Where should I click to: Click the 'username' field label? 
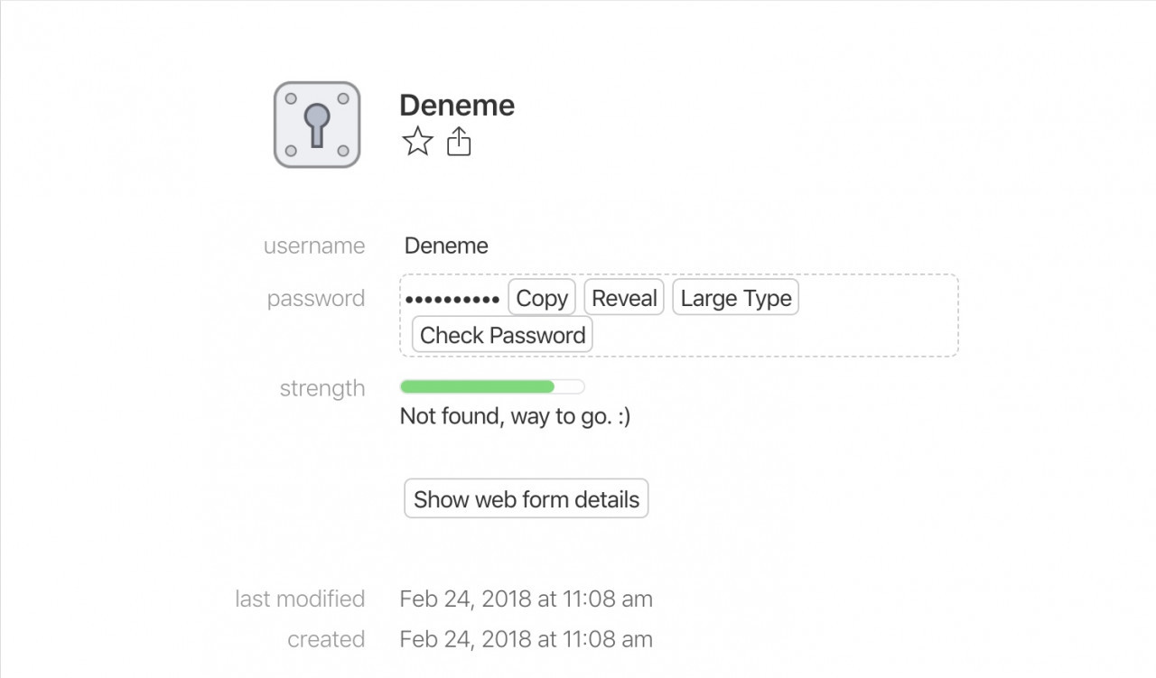click(314, 246)
